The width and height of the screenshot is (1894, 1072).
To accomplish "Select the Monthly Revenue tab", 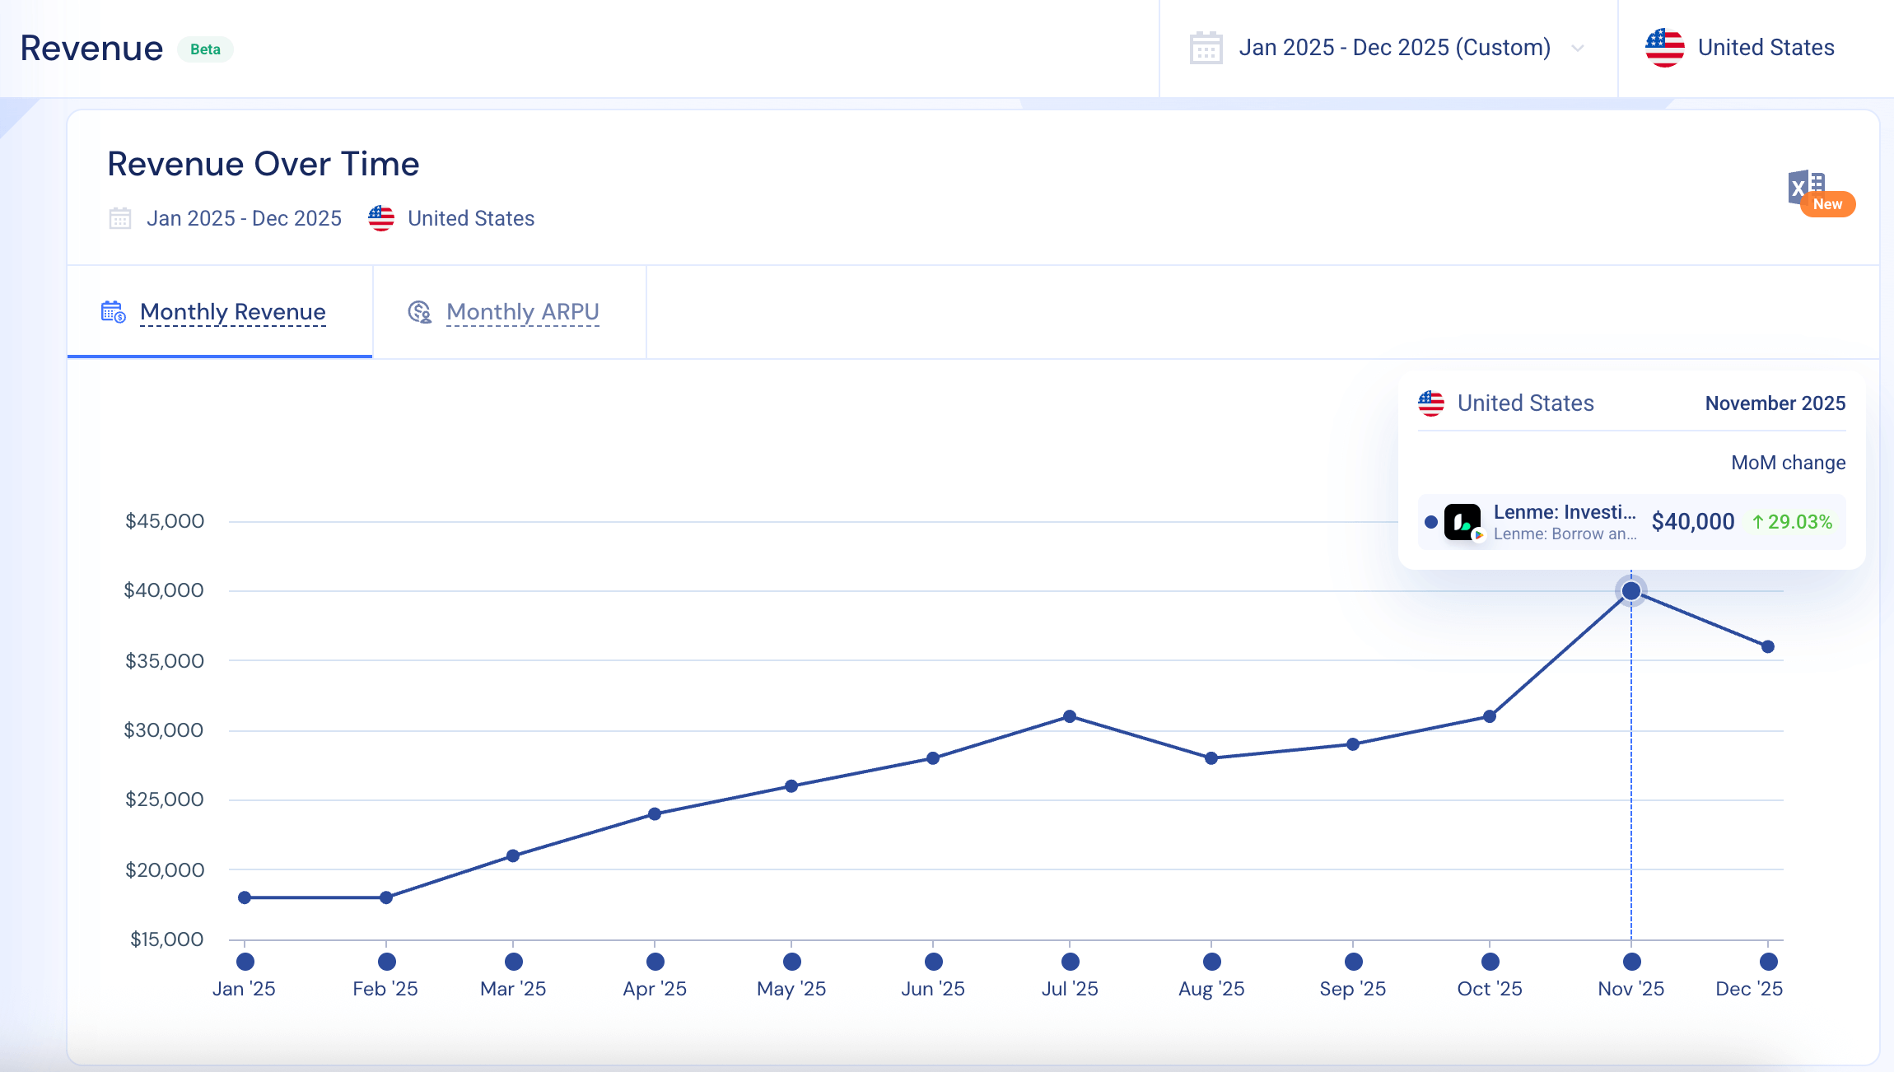I will click(x=232, y=312).
